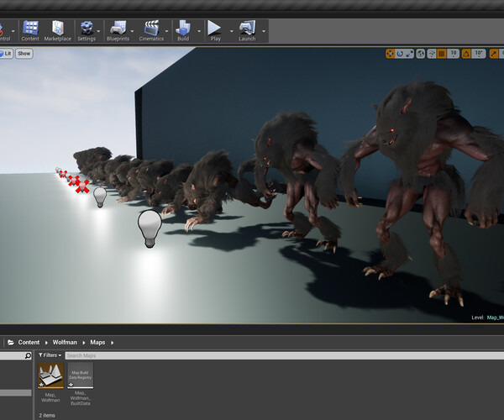Click the '2 items' count text
Image resolution: width=504 pixels, height=420 pixels.
click(x=47, y=415)
